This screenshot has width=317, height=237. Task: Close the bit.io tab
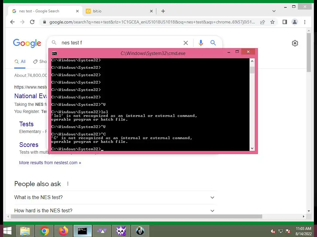[151, 11]
